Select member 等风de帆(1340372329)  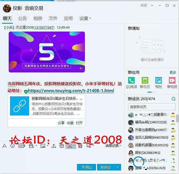point(152,122)
